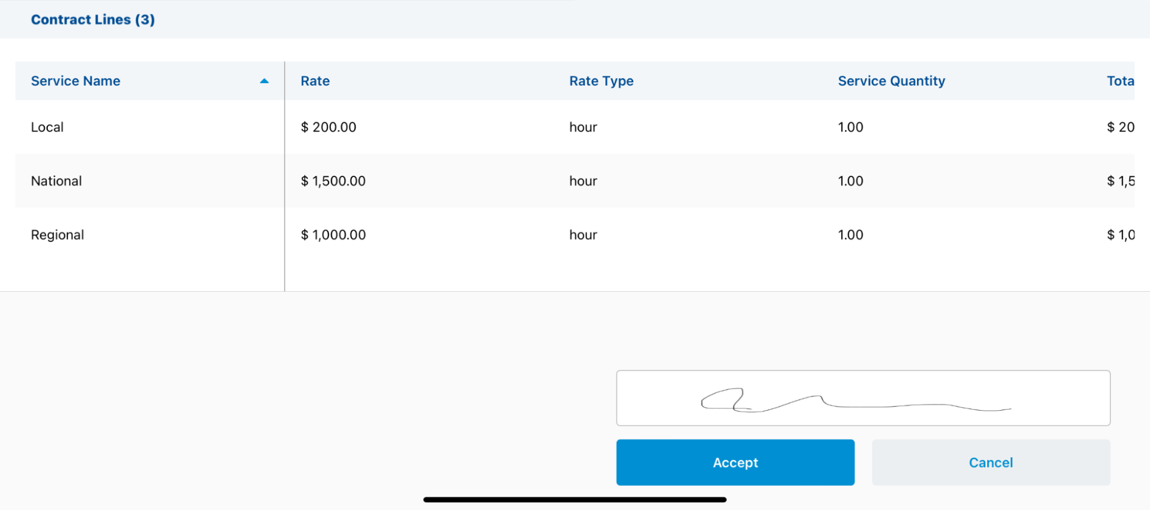Click the partially visible Total column header
Viewport: 1150px width, 510px height.
1120,81
